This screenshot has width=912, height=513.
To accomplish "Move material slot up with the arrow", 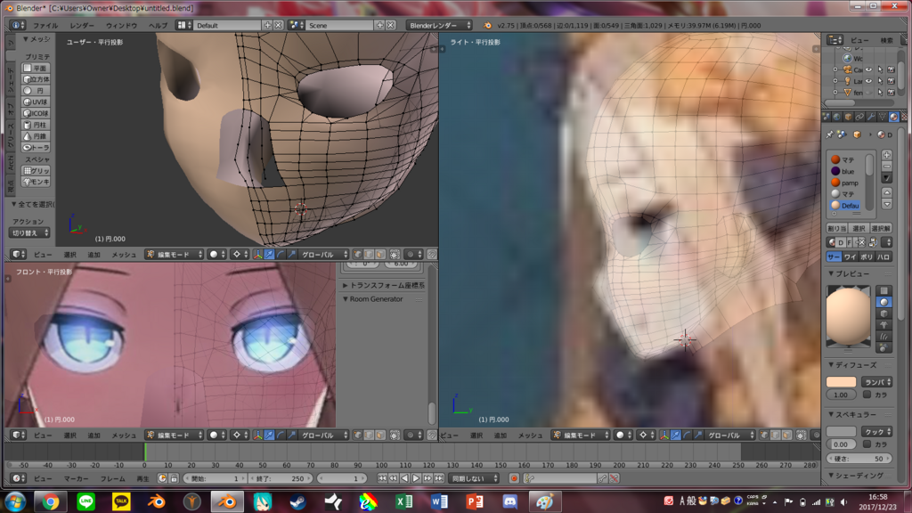I will (887, 192).
